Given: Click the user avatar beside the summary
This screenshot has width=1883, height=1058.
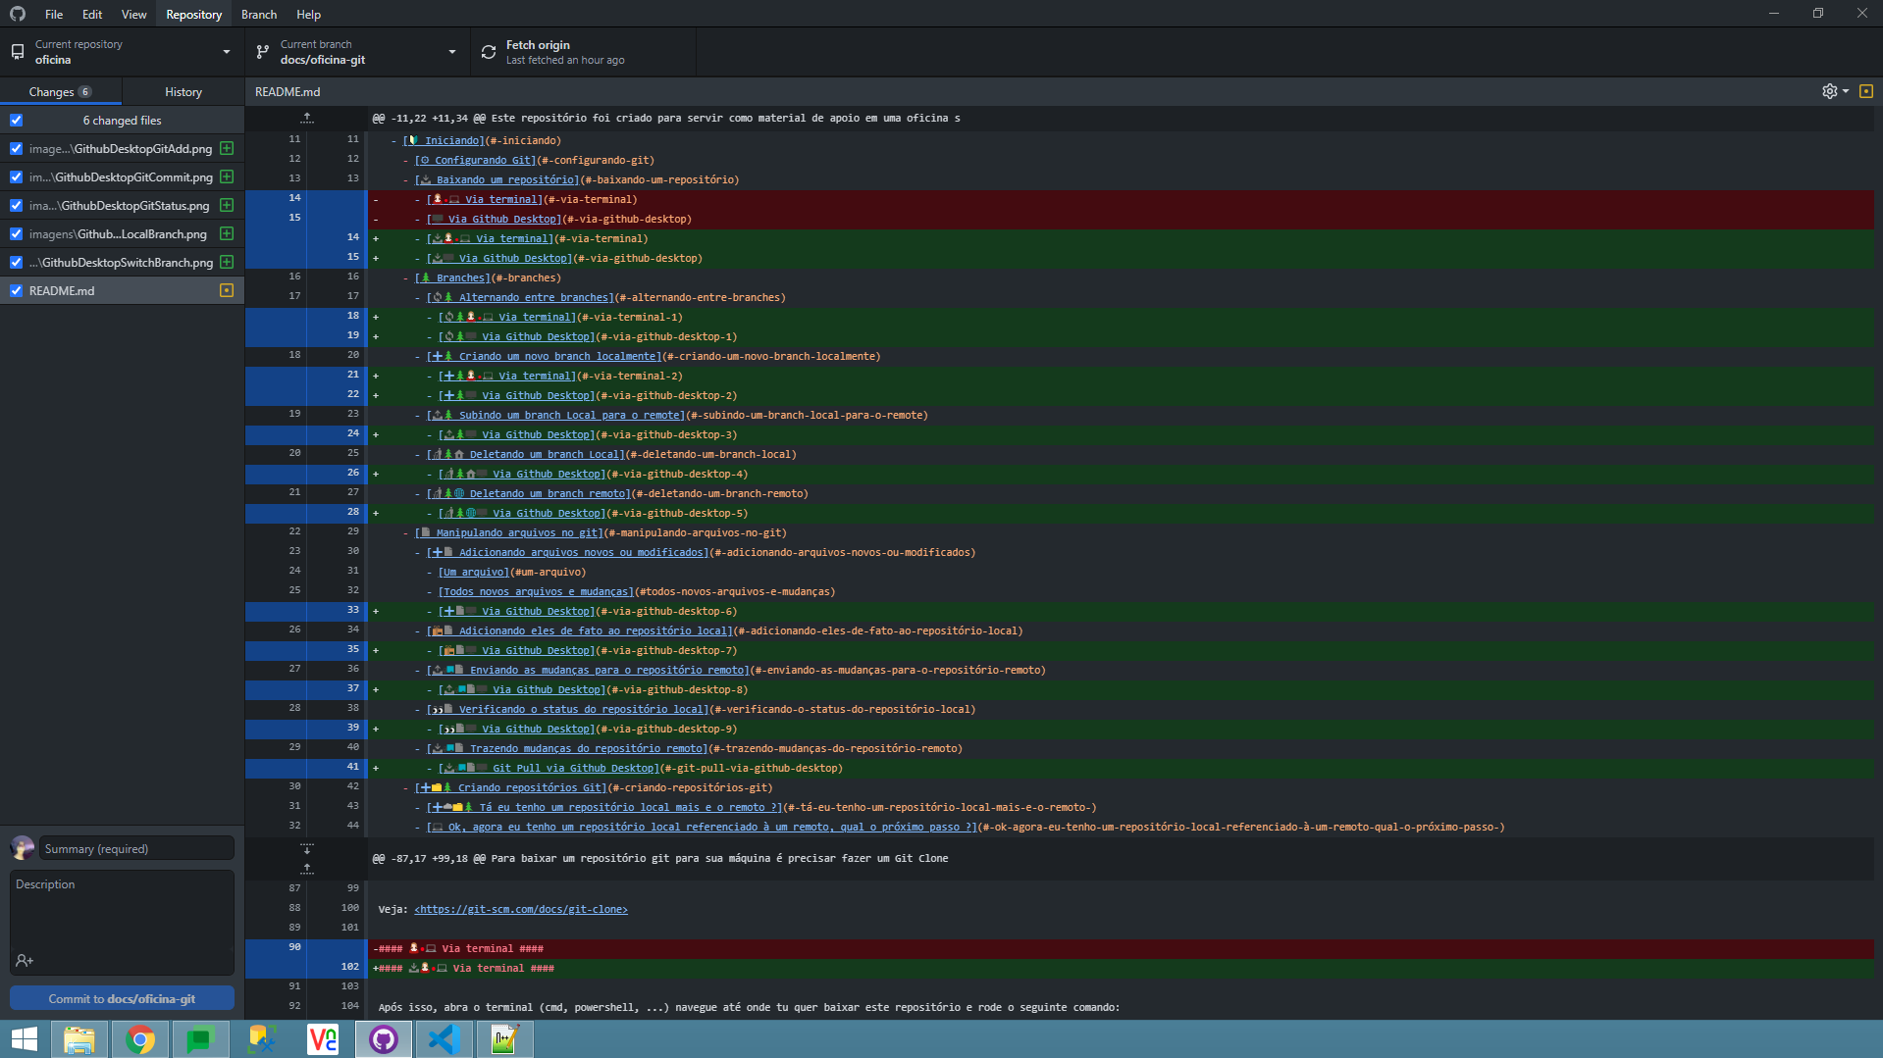Looking at the screenshot, I should click(x=23, y=848).
